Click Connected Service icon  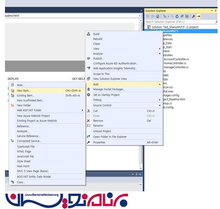pyautogui.click(x=12, y=141)
